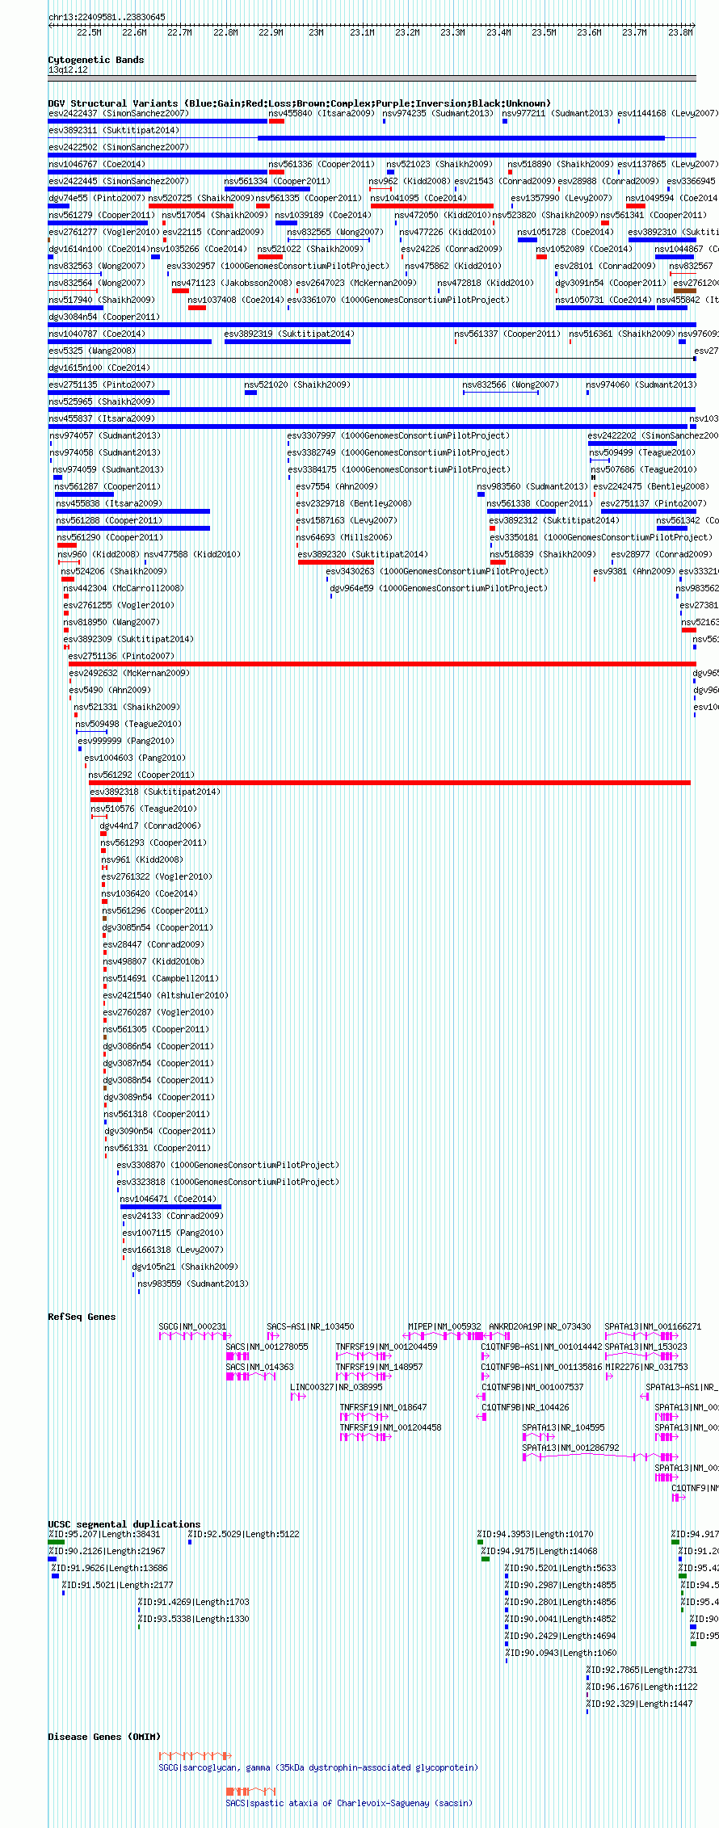Open the Disease Genes (OMIM) track heading
The image size is (719, 1828).
104,1737
